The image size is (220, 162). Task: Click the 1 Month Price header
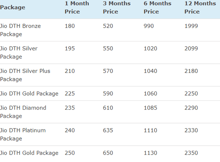(x=77, y=7)
